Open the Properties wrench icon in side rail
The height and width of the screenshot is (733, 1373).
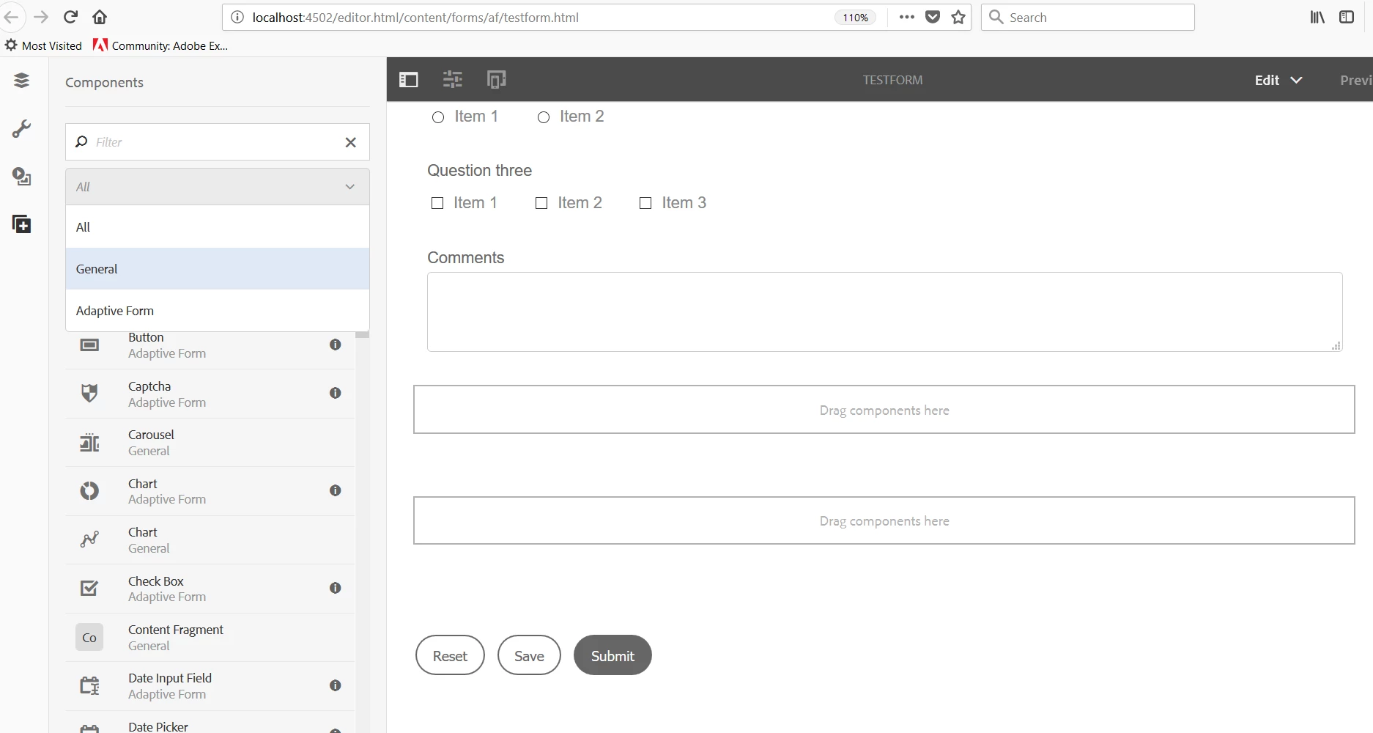click(x=22, y=129)
